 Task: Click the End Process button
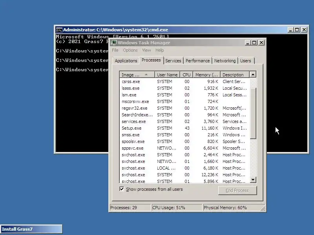(x=237, y=190)
